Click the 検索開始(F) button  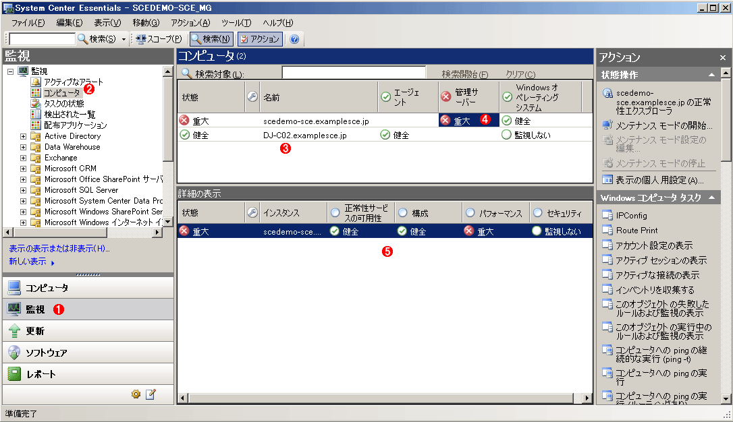click(x=464, y=74)
